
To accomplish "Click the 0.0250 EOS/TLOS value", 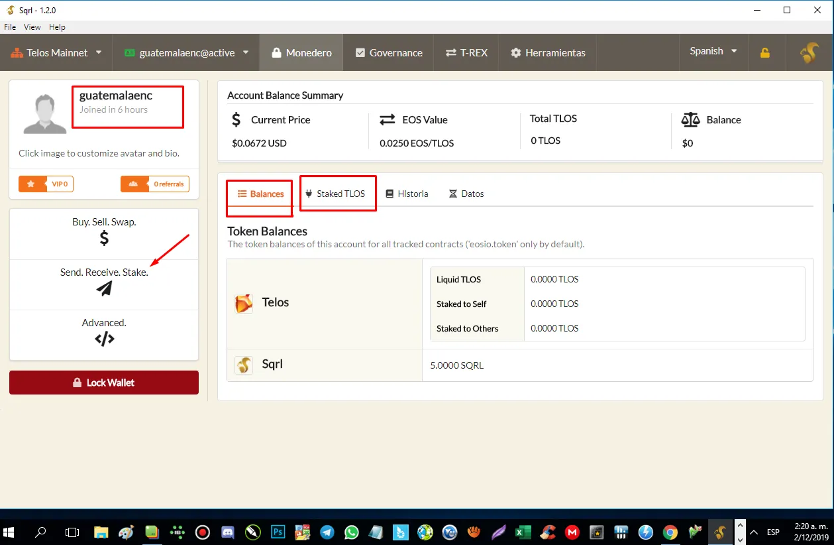I will point(417,143).
